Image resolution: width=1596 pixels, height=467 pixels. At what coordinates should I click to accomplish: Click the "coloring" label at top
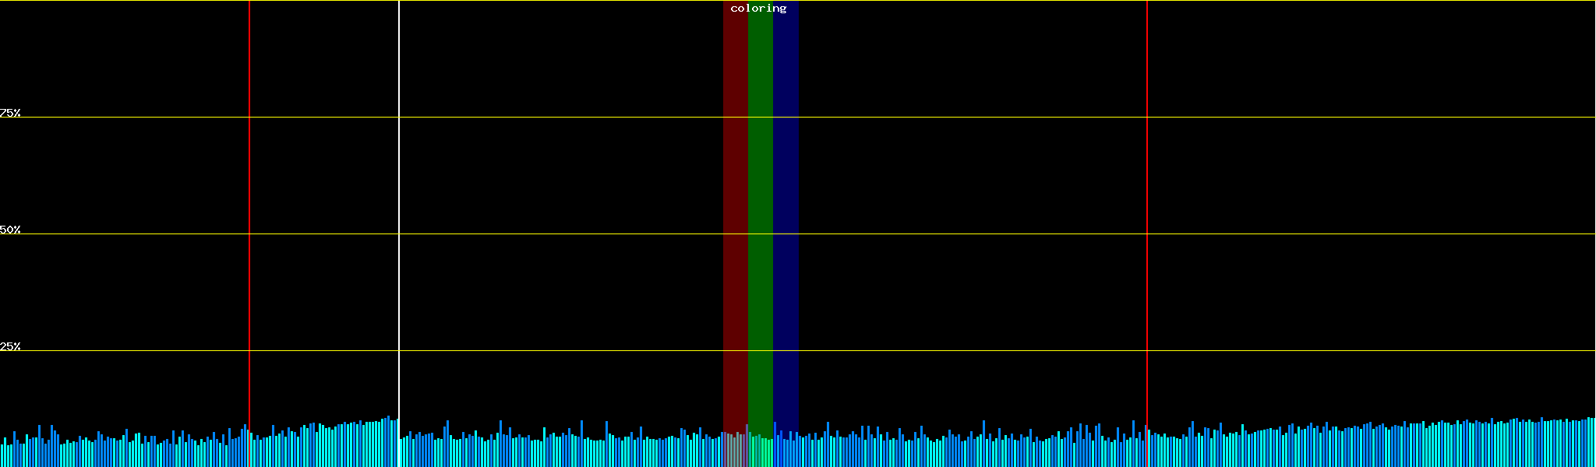[758, 9]
